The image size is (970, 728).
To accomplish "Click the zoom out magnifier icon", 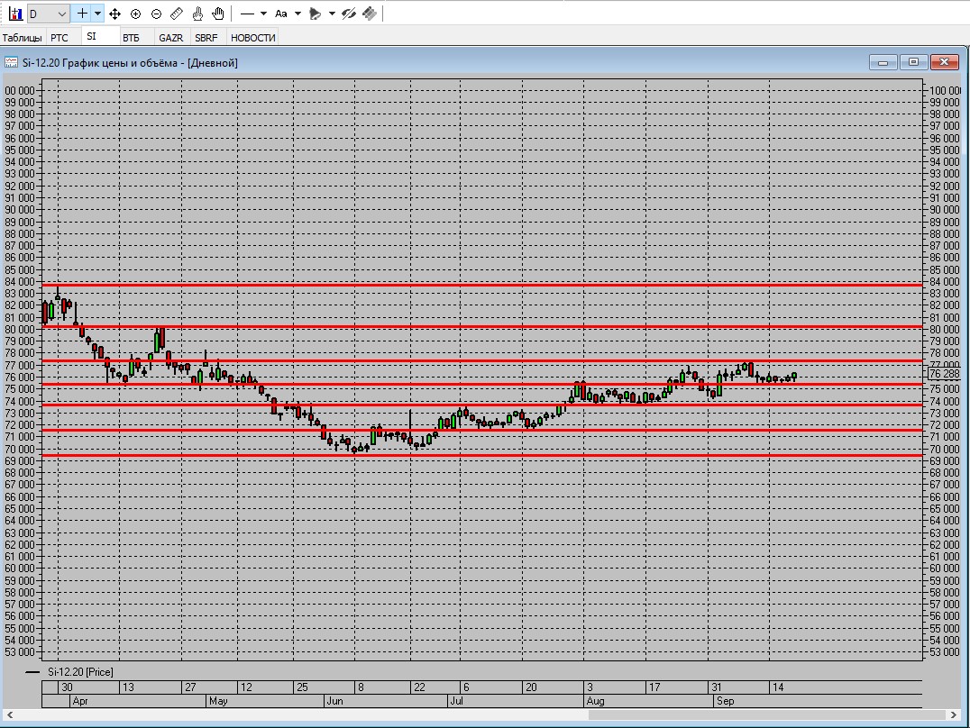I will pos(157,14).
